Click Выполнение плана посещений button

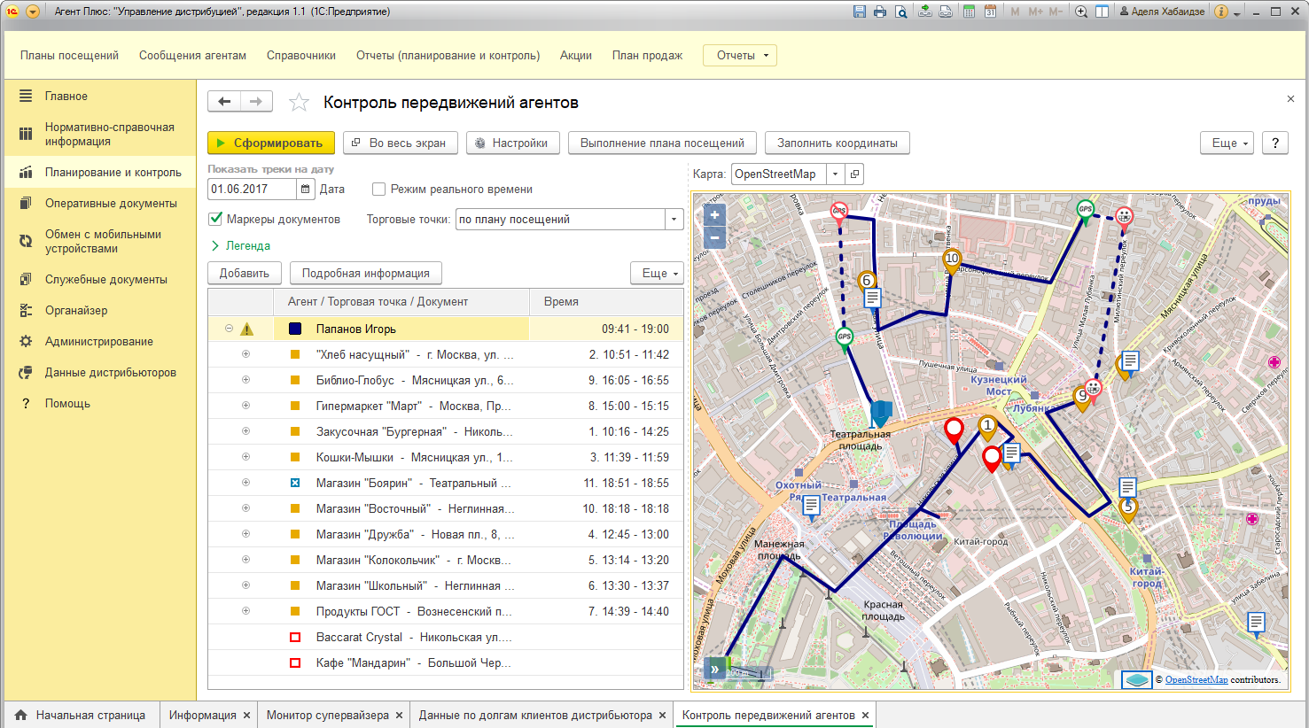coord(663,143)
